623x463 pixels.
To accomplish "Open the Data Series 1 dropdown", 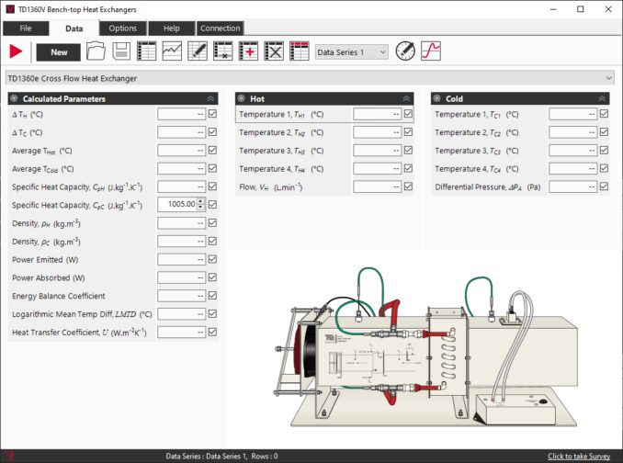I will (x=352, y=52).
